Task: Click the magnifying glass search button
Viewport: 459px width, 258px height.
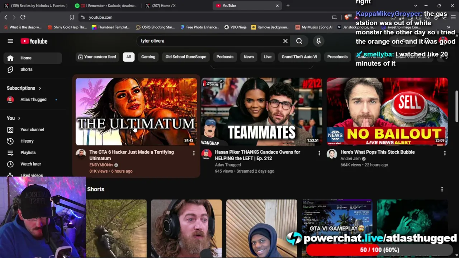Action: pyautogui.click(x=299, y=41)
